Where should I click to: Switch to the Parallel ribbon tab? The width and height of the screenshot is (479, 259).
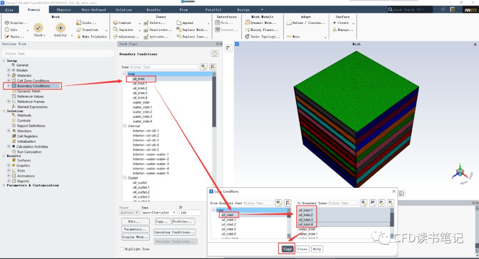pyautogui.click(x=213, y=10)
